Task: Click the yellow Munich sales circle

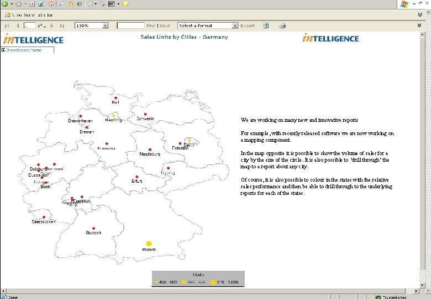Action: [x=149, y=244]
